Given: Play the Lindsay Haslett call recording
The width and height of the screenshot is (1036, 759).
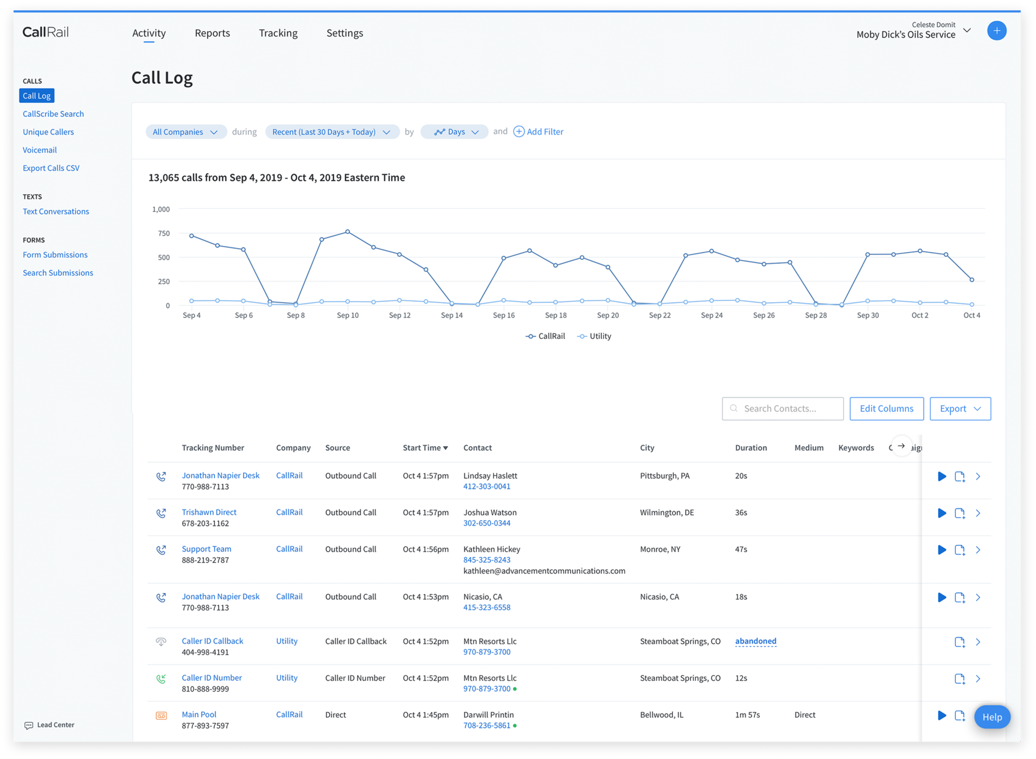Looking at the screenshot, I should (x=942, y=477).
